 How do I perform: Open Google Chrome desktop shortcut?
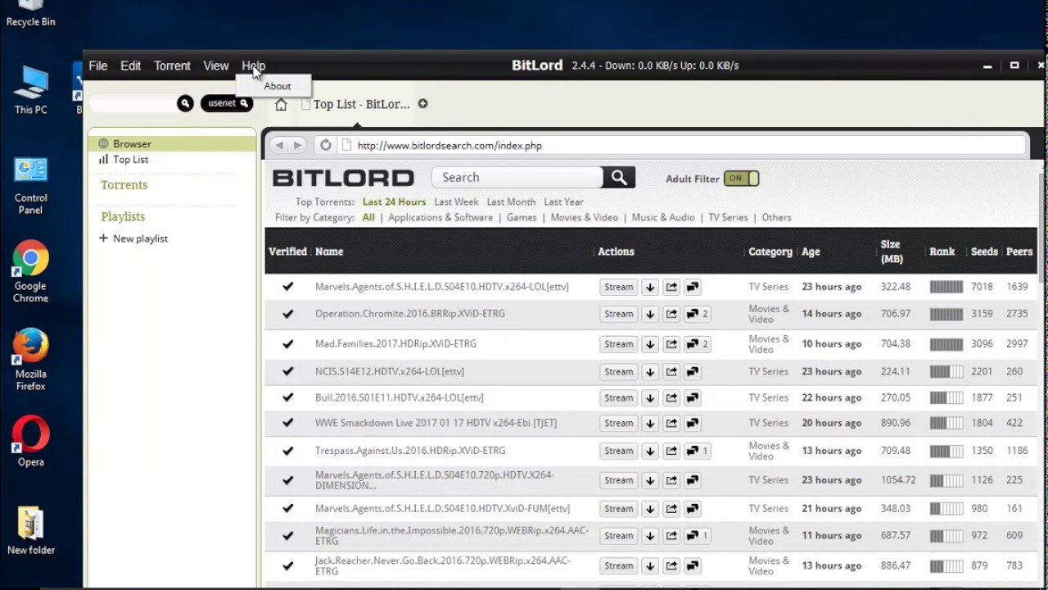pos(30,272)
